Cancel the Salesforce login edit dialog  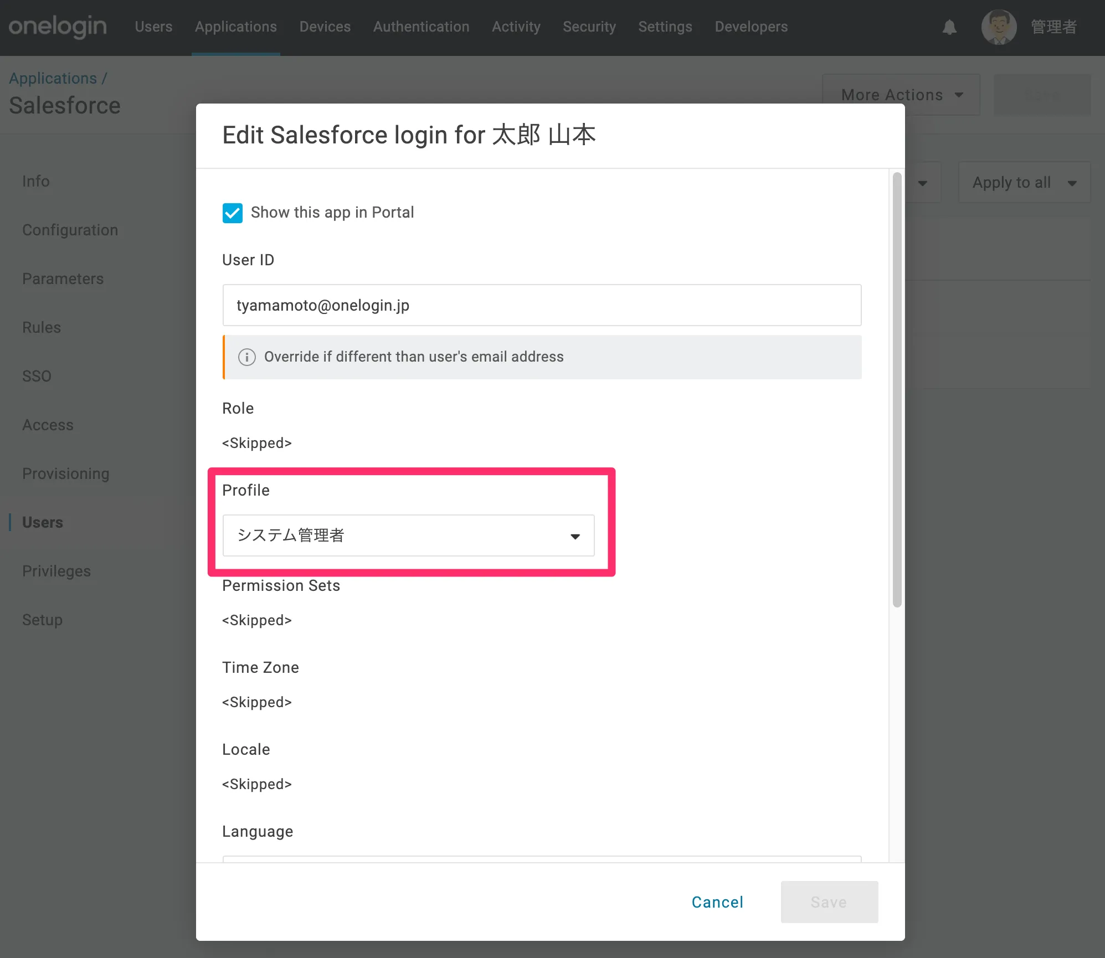(717, 902)
